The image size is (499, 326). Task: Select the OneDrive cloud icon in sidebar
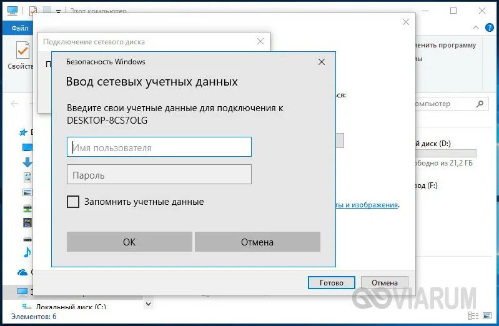coord(22,272)
